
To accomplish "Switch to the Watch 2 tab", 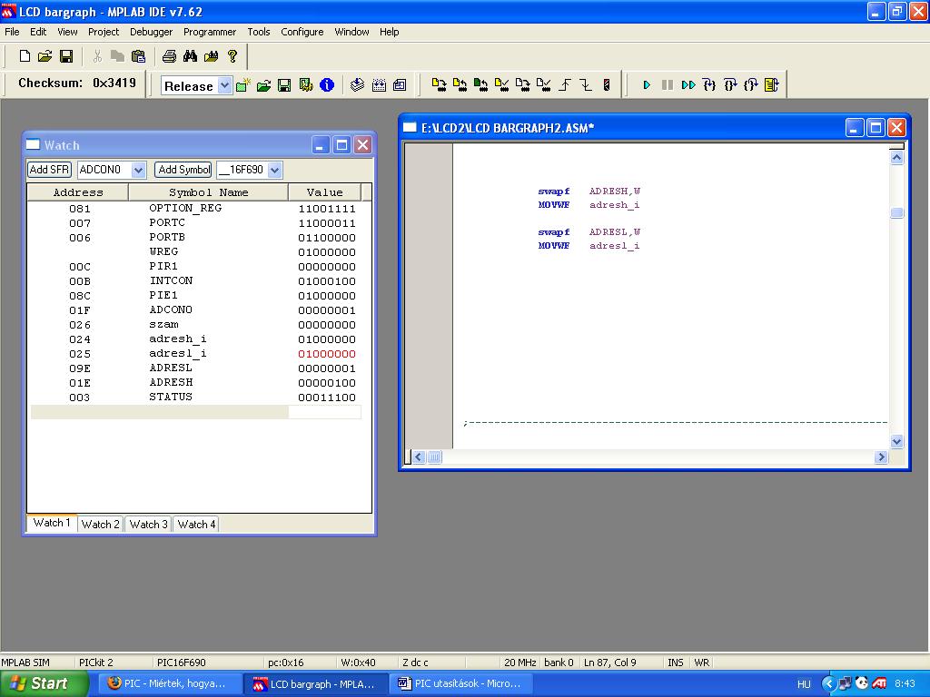I will 100,524.
